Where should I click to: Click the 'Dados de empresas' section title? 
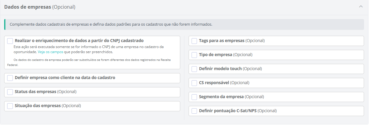27,7
